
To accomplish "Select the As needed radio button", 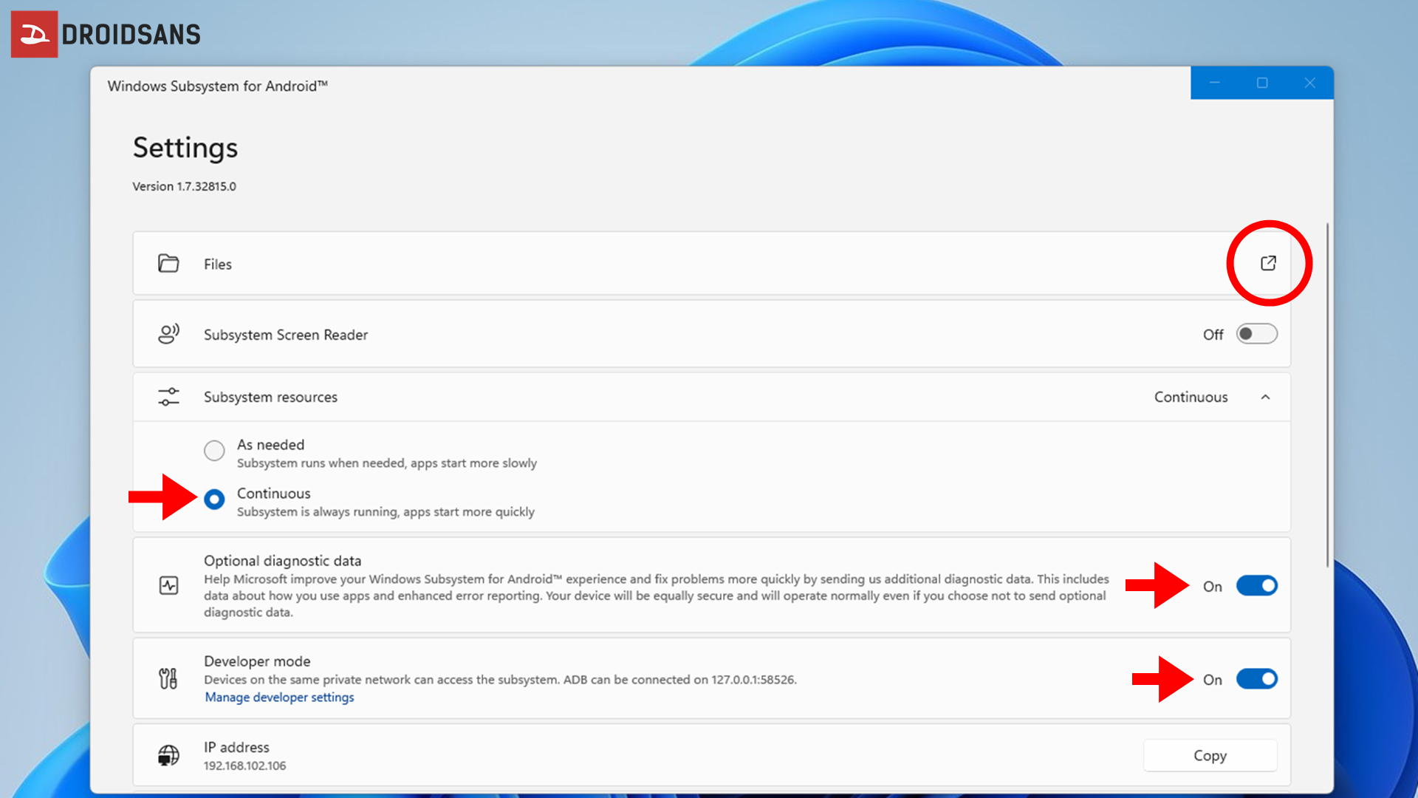I will click(214, 451).
